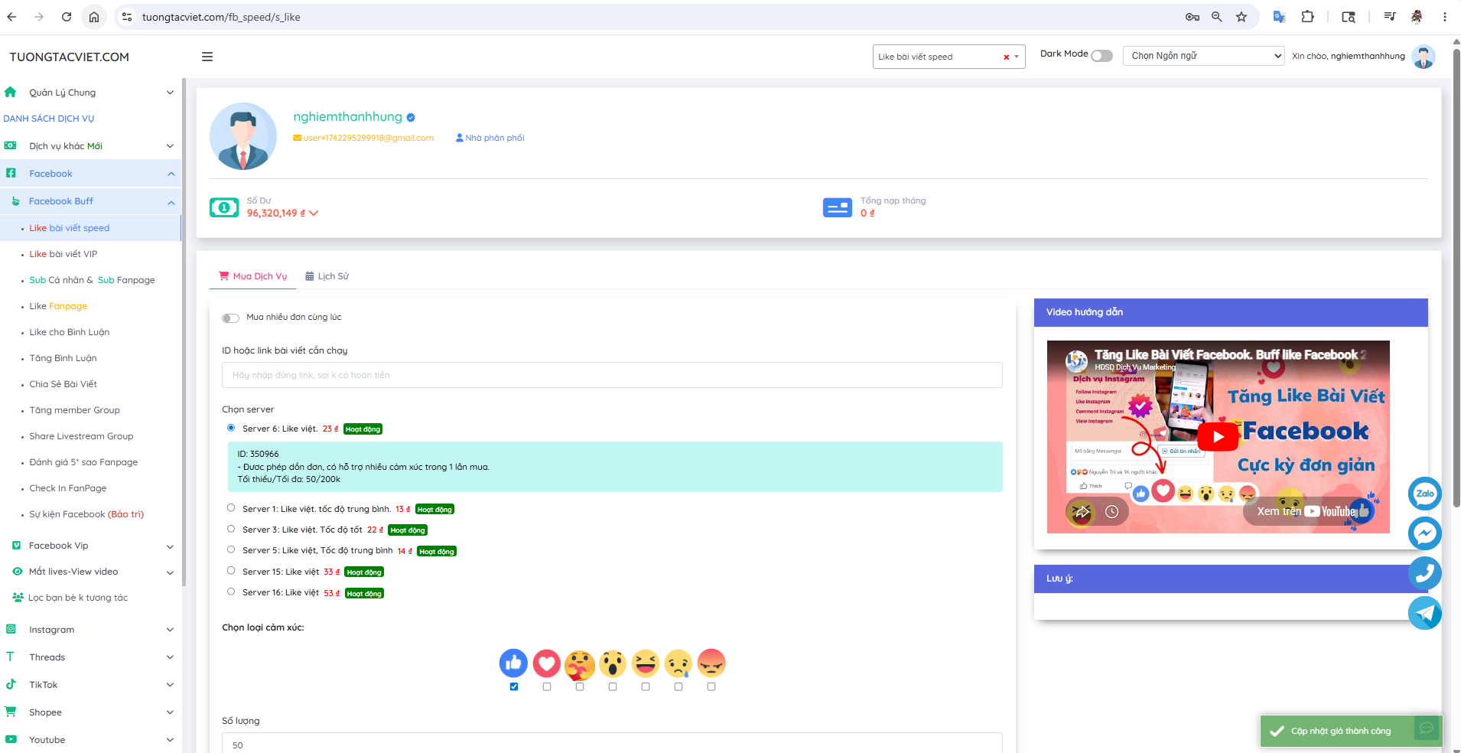Image resolution: width=1461 pixels, height=753 pixels.
Task: Open Tăng Bình Luận menu item
Action: tap(63, 358)
